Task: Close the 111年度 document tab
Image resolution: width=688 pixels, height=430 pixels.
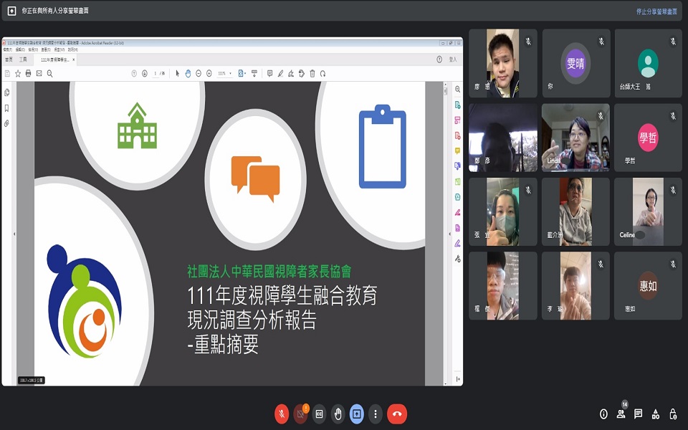Action: pos(73,59)
